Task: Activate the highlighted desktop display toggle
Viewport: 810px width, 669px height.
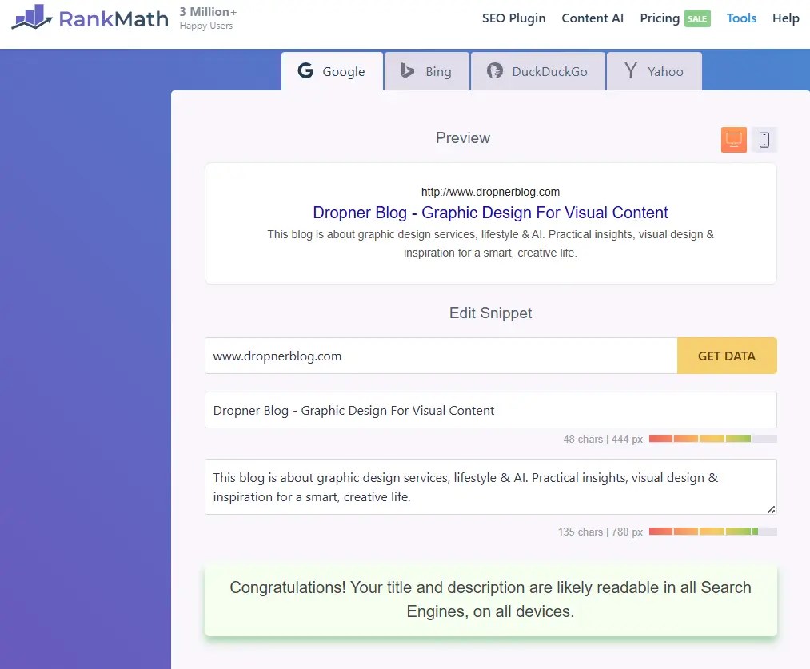Action: [x=733, y=139]
